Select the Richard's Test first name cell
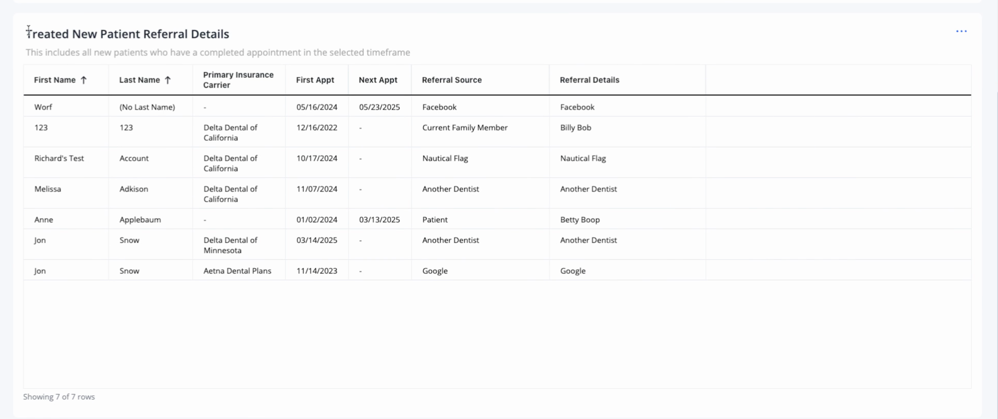This screenshot has width=998, height=419. click(x=59, y=158)
